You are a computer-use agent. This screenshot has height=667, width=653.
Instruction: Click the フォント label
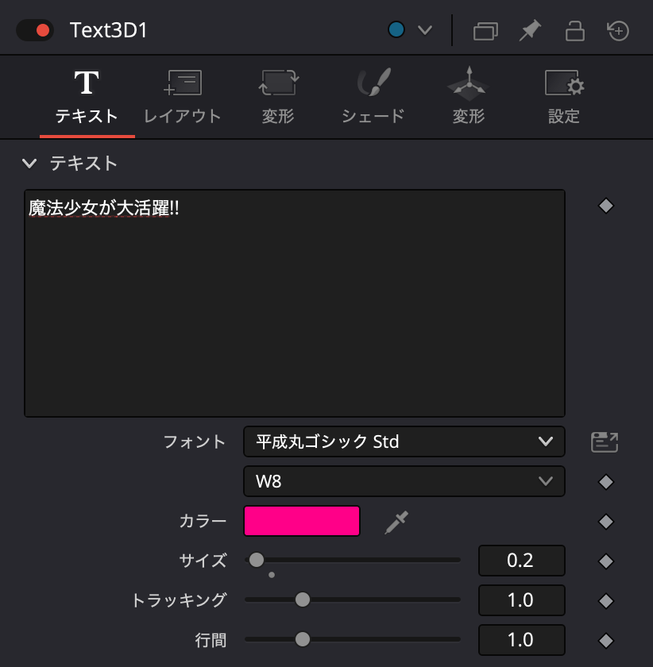click(x=195, y=441)
